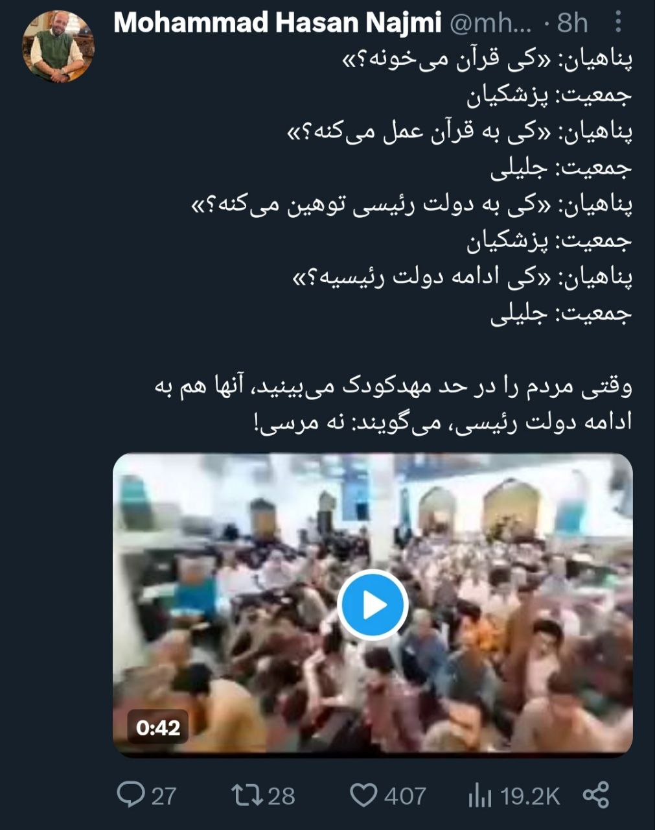Open Mohammad Hasan Najmi display name
Viewport: 655px width, 830px height.
pyautogui.click(x=278, y=23)
